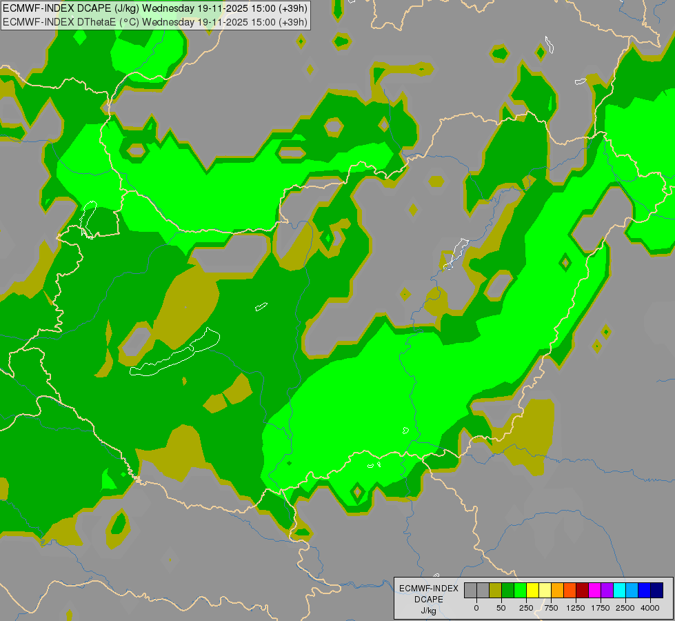675x621 pixels.
Task: Click the 750 value on the legend scale
Action: pyautogui.click(x=551, y=608)
